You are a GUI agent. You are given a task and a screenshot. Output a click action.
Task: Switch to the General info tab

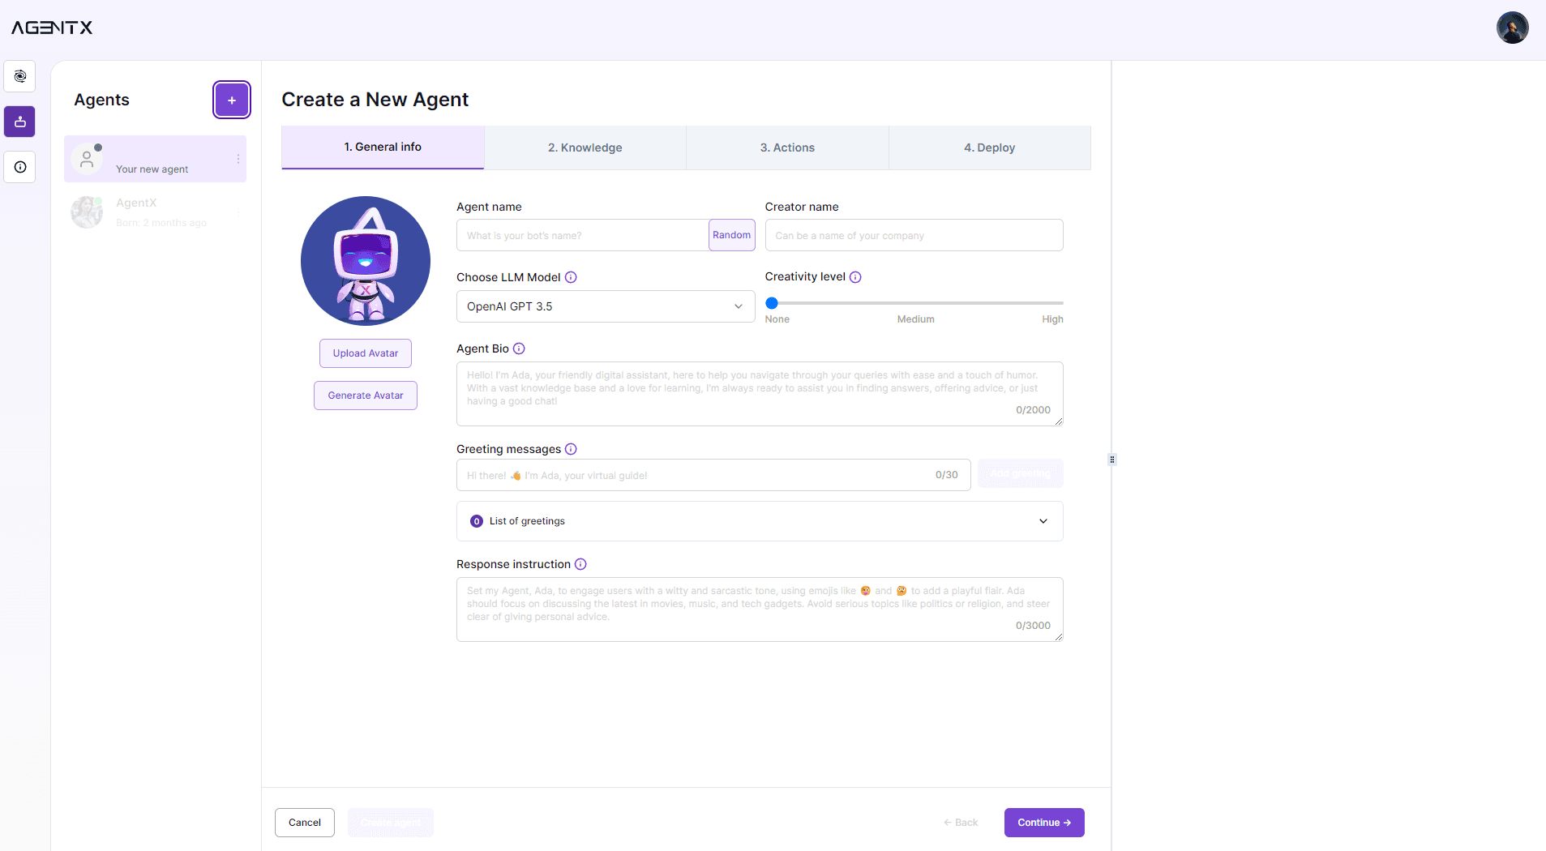pos(383,148)
